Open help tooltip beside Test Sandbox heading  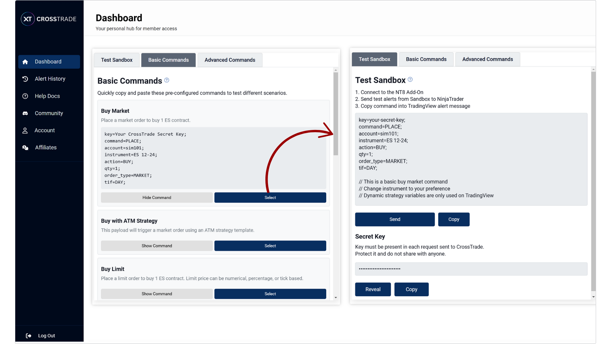point(410,79)
